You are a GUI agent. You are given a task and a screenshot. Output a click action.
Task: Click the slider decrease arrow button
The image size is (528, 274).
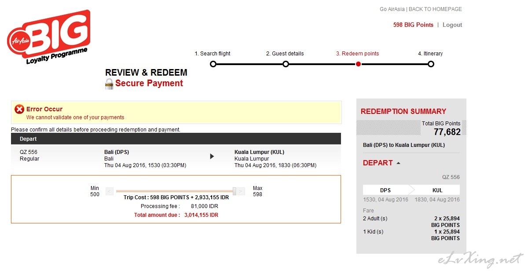110,191
